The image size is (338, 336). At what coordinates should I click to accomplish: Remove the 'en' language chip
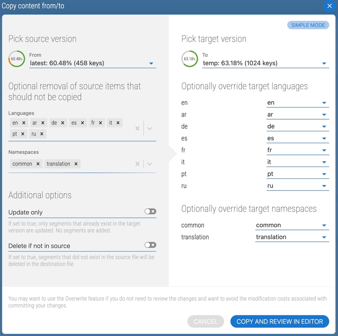(24, 123)
